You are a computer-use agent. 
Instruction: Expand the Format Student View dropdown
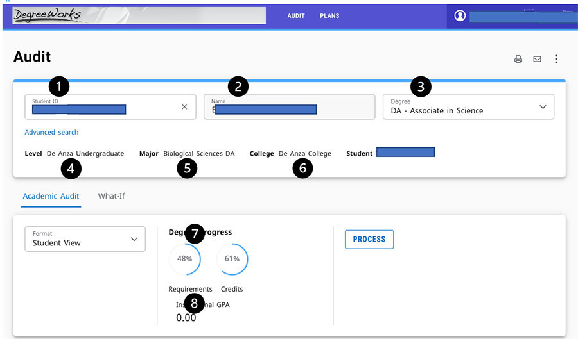[x=85, y=239]
